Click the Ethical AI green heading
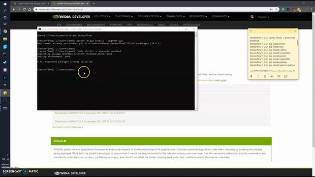 click(x=60, y=141)
